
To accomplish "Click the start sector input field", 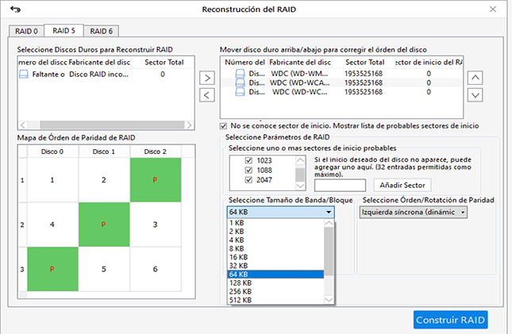I will (x=340, y=185).
